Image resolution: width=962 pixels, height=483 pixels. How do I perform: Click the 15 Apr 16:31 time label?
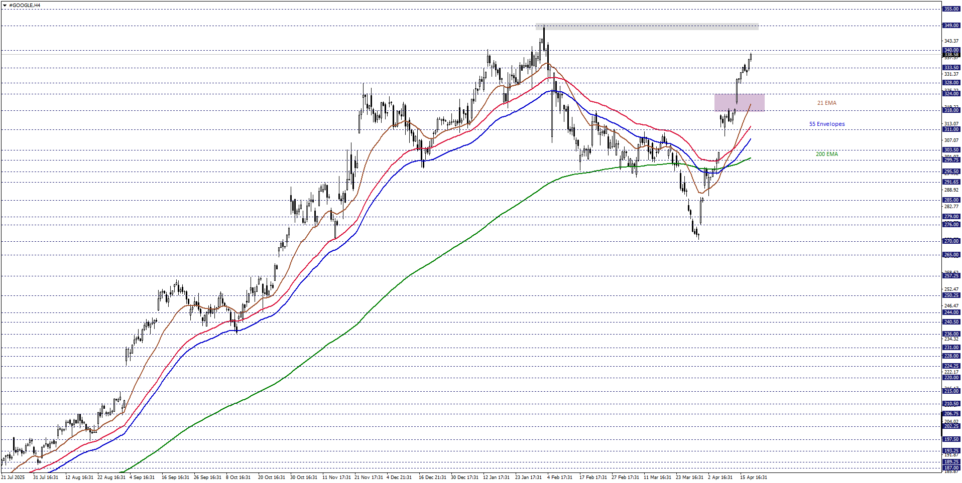pyautogui.click(x=753, y=477)
